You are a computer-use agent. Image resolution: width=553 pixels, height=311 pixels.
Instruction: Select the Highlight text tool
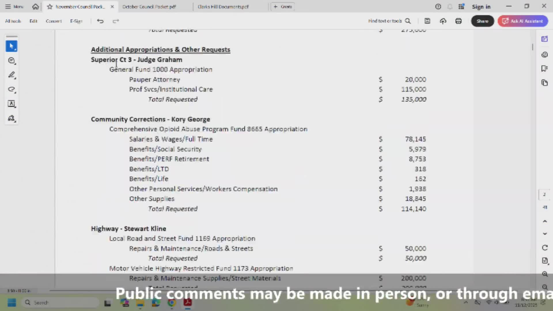tap(12, 75)
